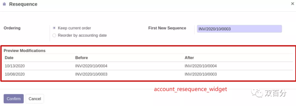Click the Before column header
The width and height of the screenshot is (296, 106).
coord(82,58)
